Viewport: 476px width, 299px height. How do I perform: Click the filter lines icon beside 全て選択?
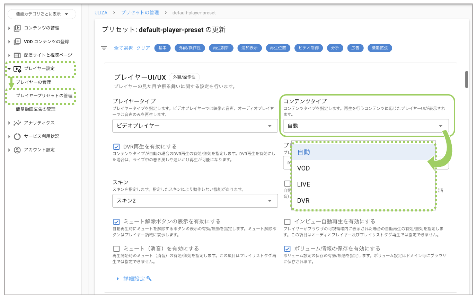pyautogui.click(x=104, y=48)
